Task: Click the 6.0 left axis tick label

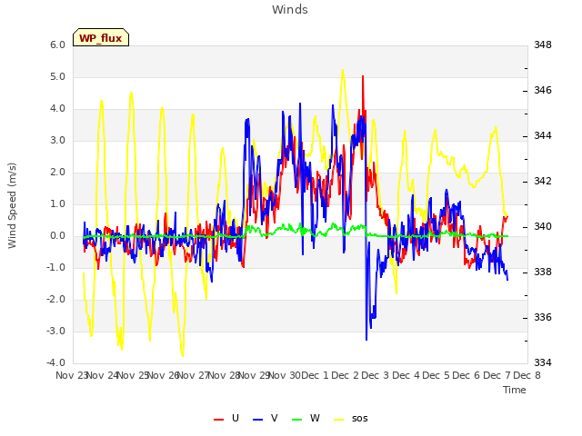Action: point(57,45)
